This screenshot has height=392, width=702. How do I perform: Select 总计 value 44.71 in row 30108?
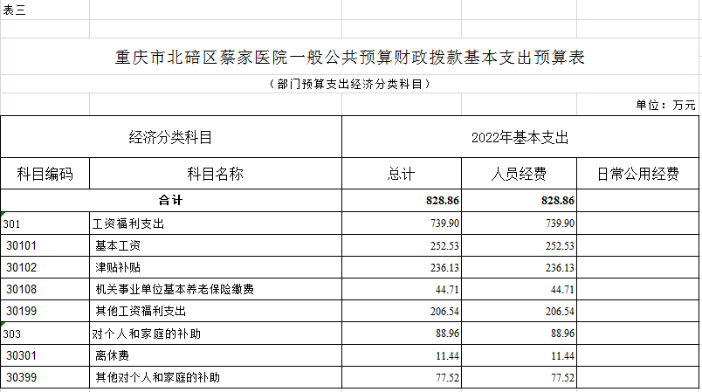[x=402, y=289]
